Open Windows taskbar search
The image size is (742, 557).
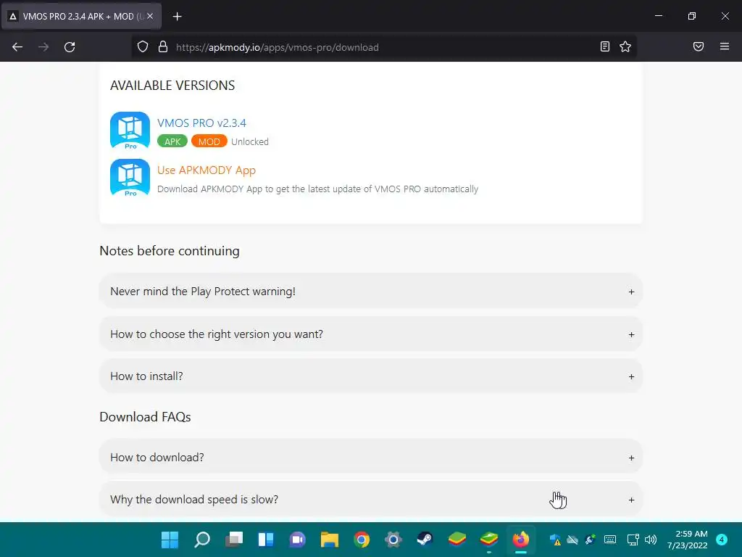click(202, 540)
